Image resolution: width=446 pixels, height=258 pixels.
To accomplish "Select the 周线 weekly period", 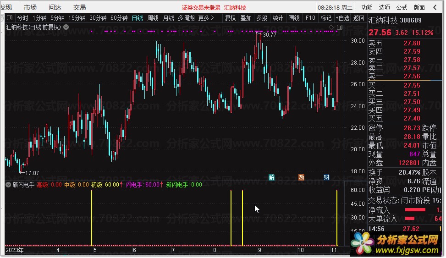I will pyautogui.click(x=153, y=18).
